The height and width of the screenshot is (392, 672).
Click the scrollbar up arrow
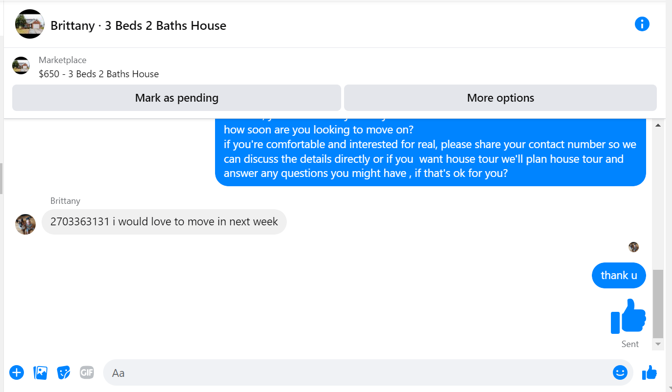tap(658, 126)
